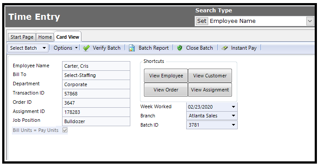This screenshot has height=164, width=320.
Task: Click the green checkmark Verify Batch icon
Action: [86, 48]
